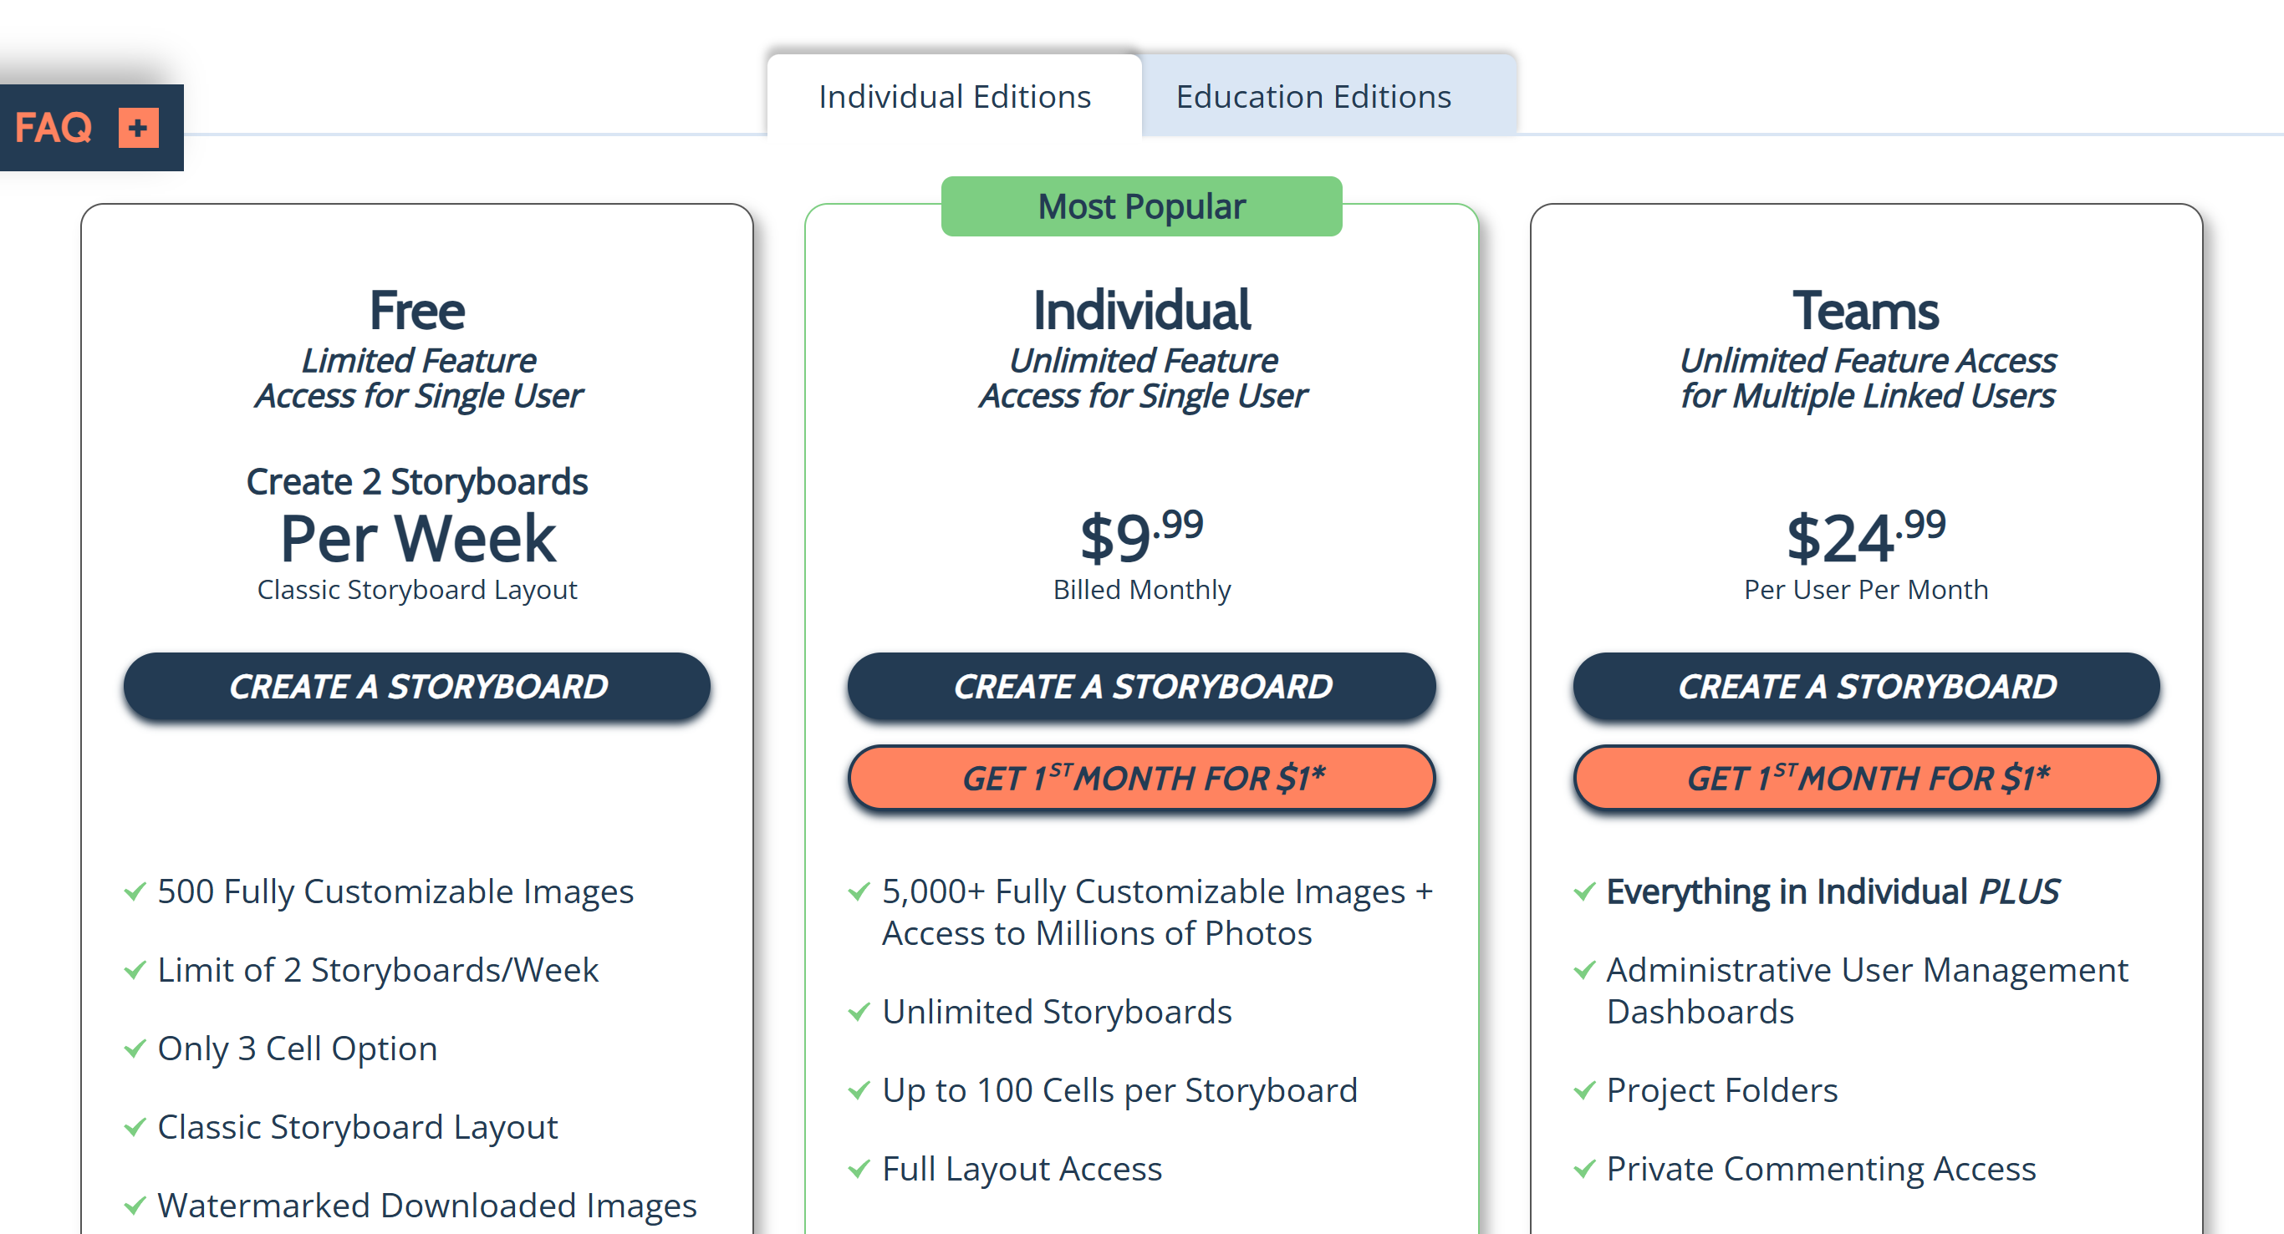The image size is (2284, 1234).
Task: Get 1st month for $1 on Individual
Action: (x=1142, y=778)
